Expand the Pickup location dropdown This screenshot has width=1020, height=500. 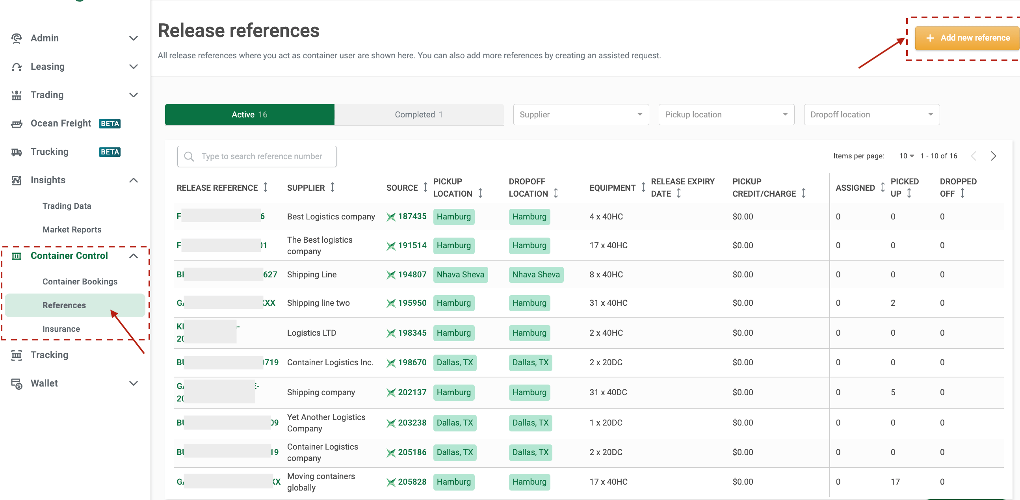click(724, 114)
